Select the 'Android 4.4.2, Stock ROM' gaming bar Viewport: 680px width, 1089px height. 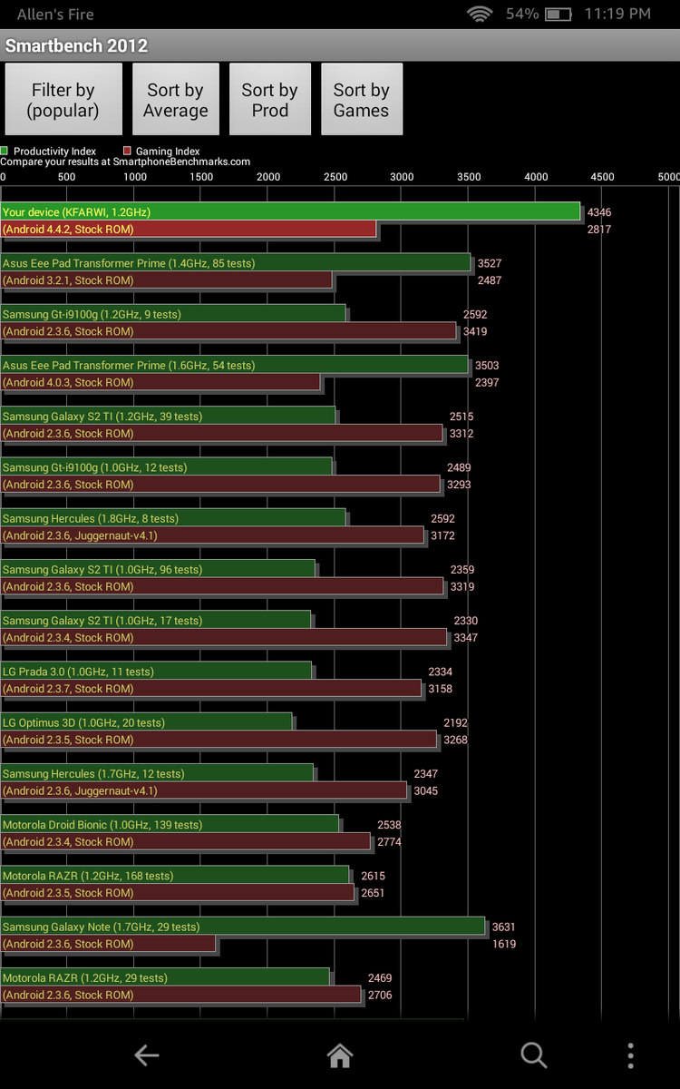tap(189, 230)
